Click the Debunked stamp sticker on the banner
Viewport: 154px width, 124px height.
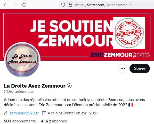(x=129, y=33)
